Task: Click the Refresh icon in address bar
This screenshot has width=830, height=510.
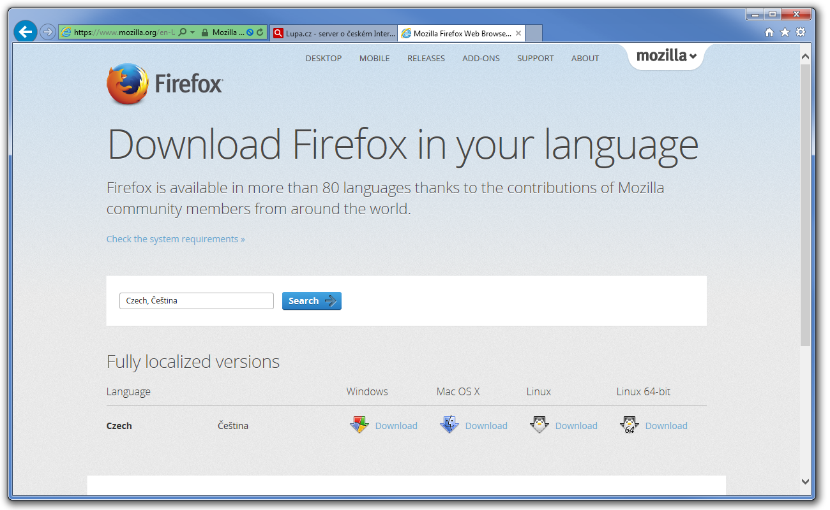Action: (x=260, y=33)
